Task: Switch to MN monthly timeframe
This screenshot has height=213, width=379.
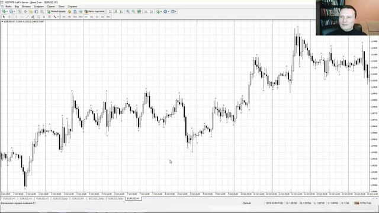Action: pyautogui.click(x=108, y=17)
